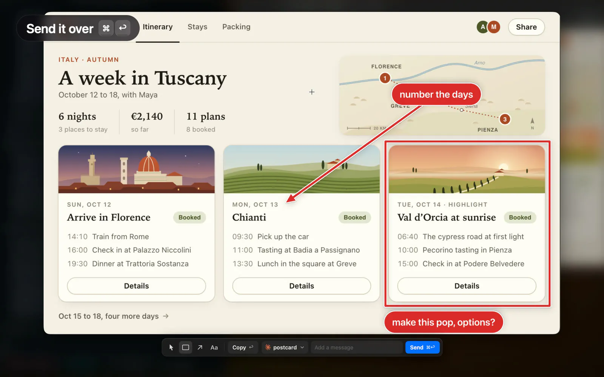Open Details for Val d'Orcia at sunrise
This screenshot has width=604, height=377.
(x=467, y=286)
